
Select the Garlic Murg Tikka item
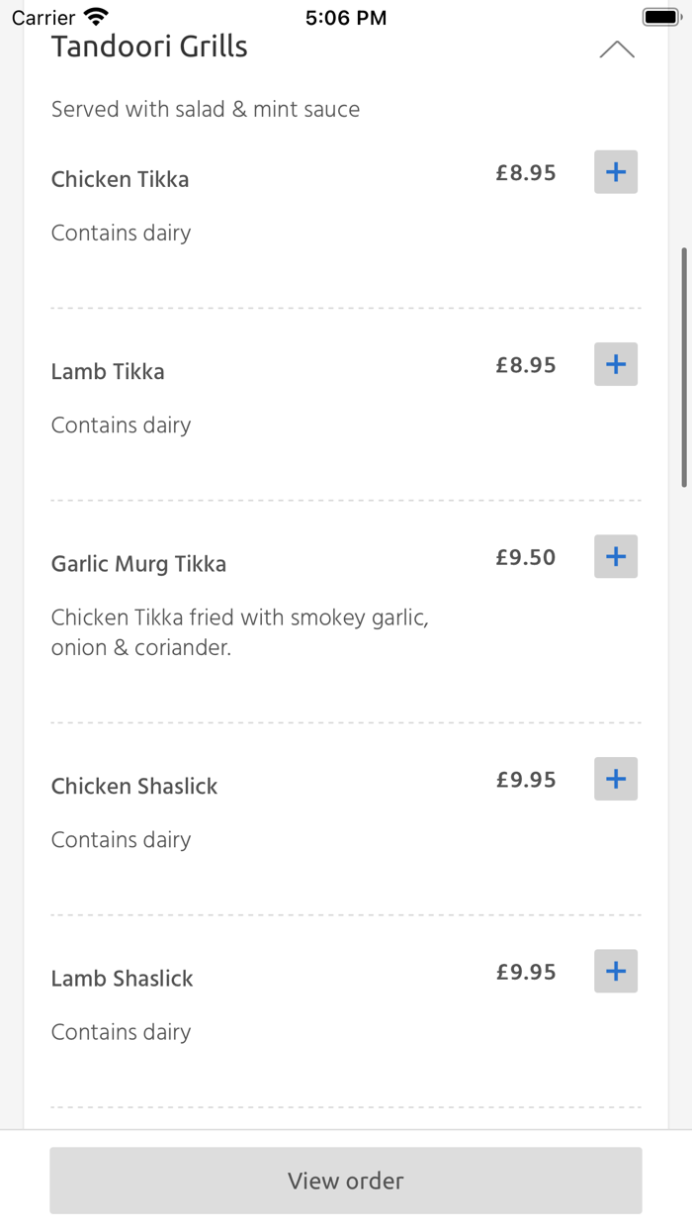138,563
